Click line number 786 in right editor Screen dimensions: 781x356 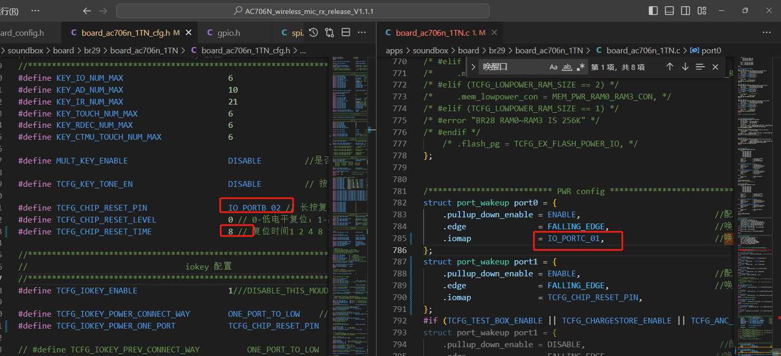click(400, 250)
